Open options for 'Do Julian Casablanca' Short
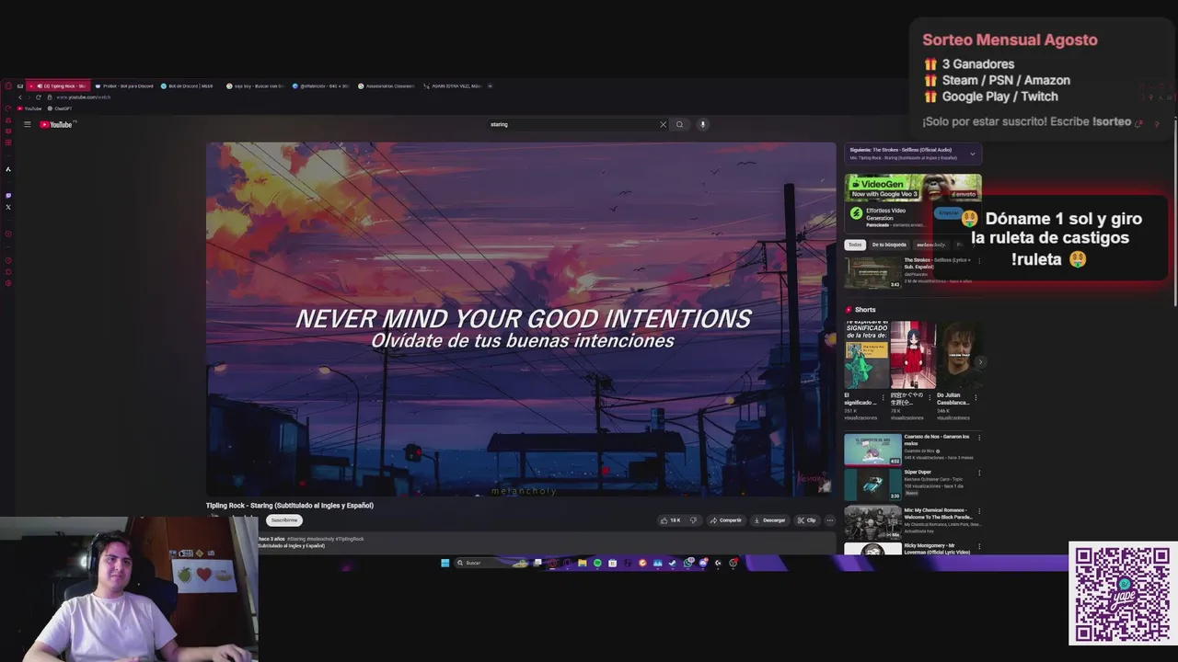 976,398
